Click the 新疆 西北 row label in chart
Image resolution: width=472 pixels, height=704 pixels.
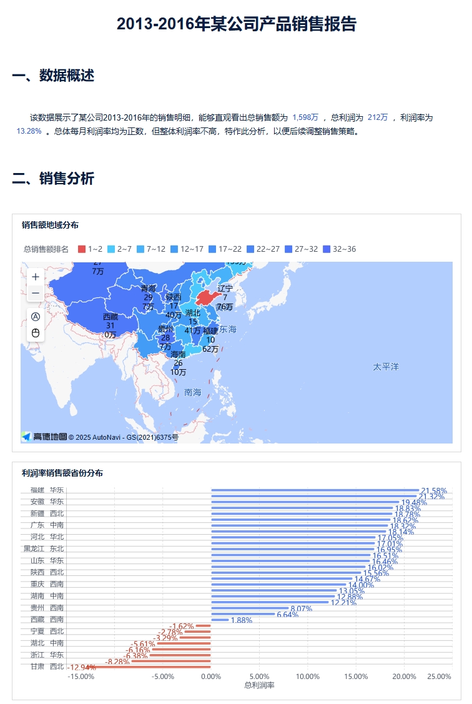coord(47,513)
